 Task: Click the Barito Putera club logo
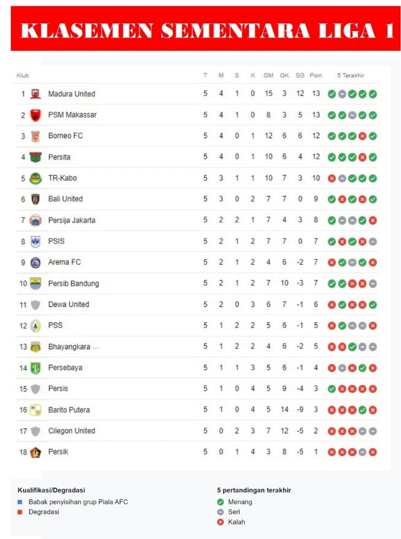tap(35, 410)
